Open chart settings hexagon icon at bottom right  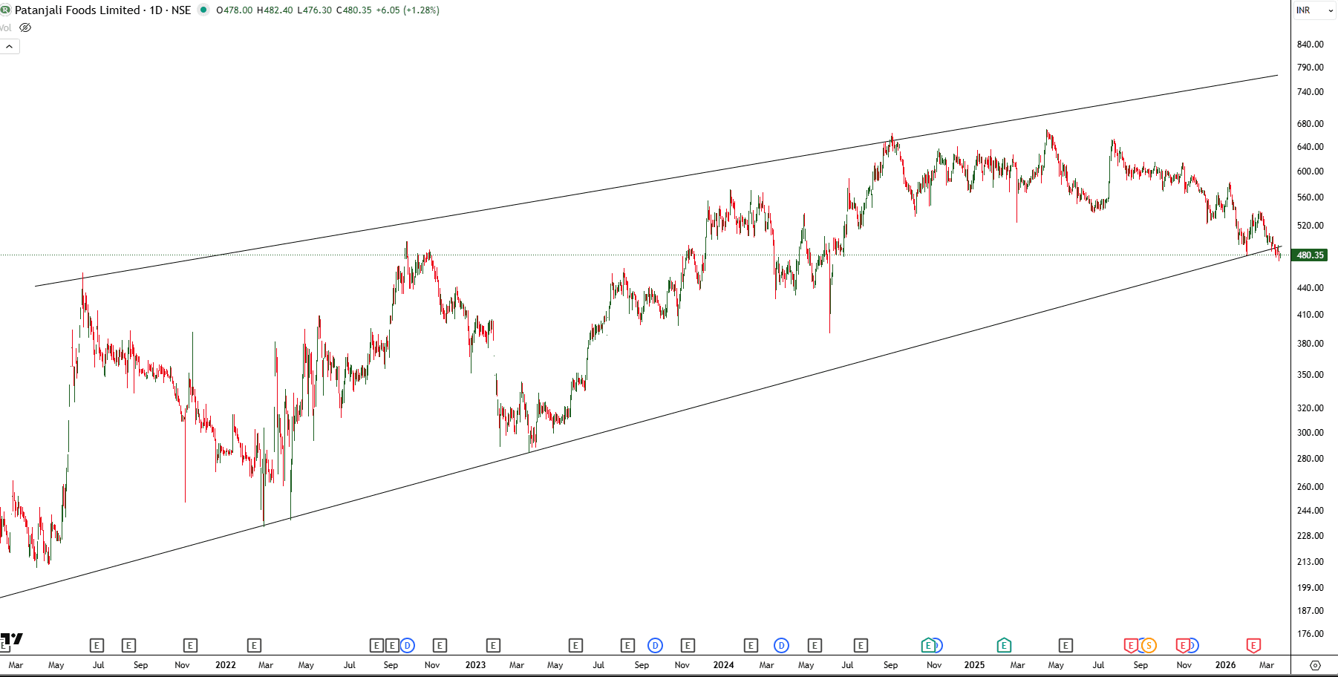1315,665
